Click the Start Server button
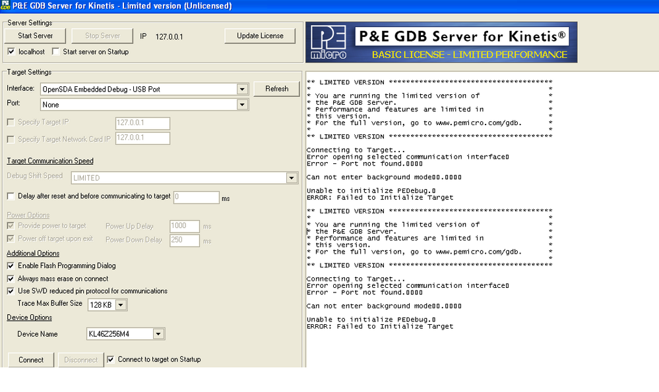Viewport: 659px width, 392px height. (36, 36)
